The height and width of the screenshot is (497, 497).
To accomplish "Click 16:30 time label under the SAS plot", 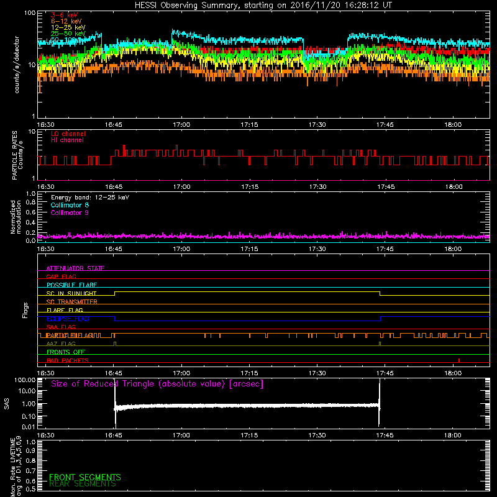I will [45, 435].
